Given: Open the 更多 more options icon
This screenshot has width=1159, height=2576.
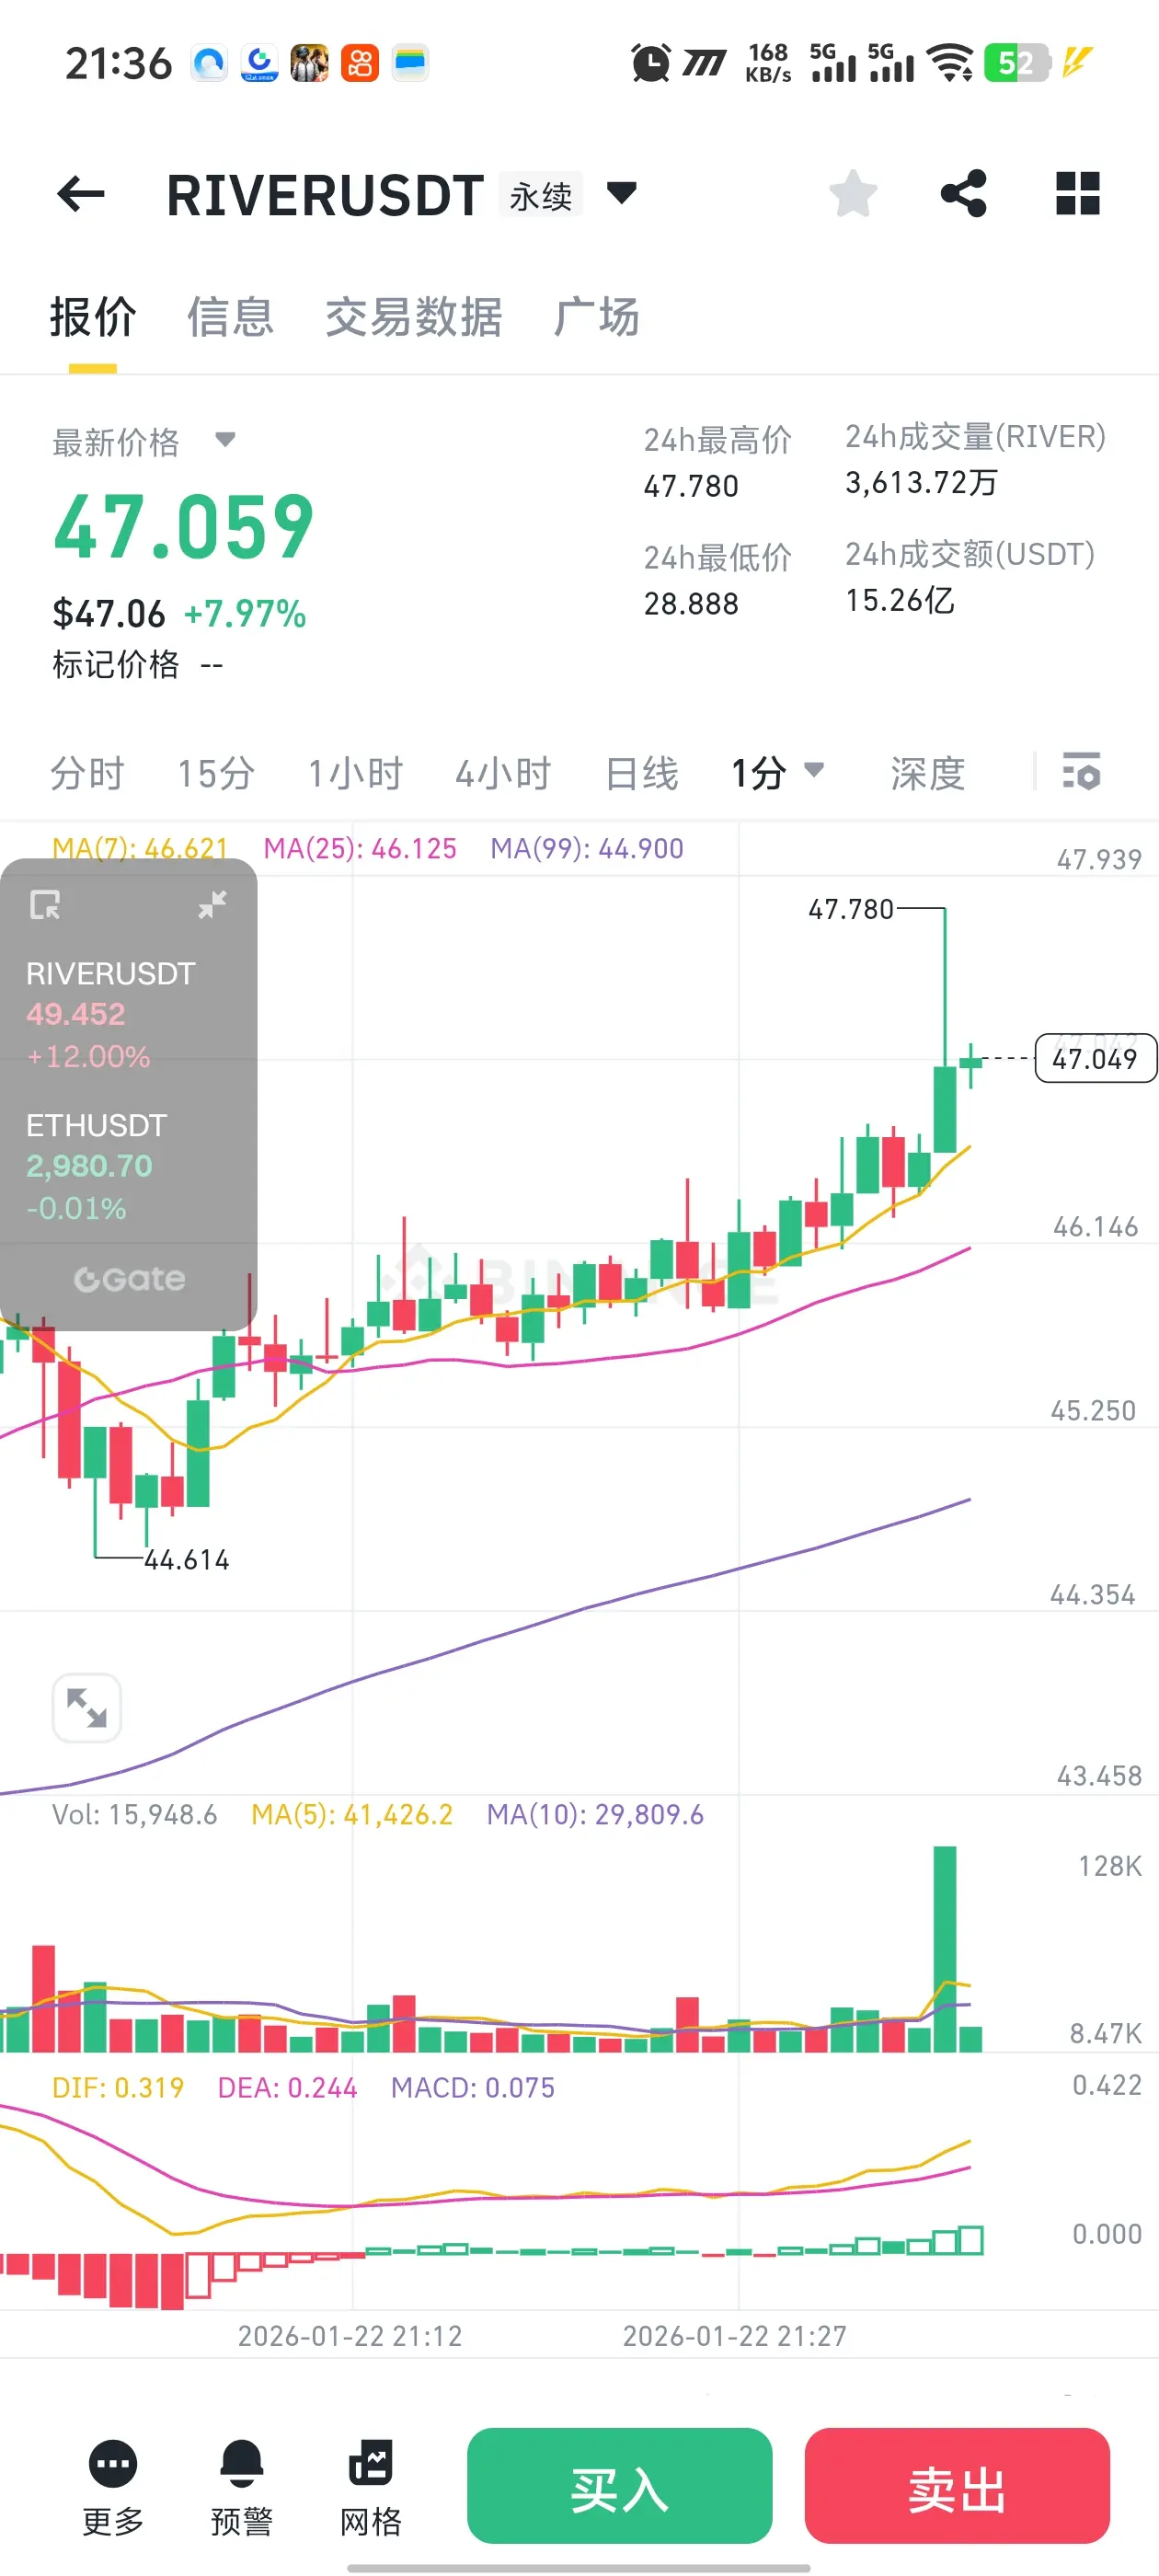Looking at the screenshot, I should point(113,2488).
